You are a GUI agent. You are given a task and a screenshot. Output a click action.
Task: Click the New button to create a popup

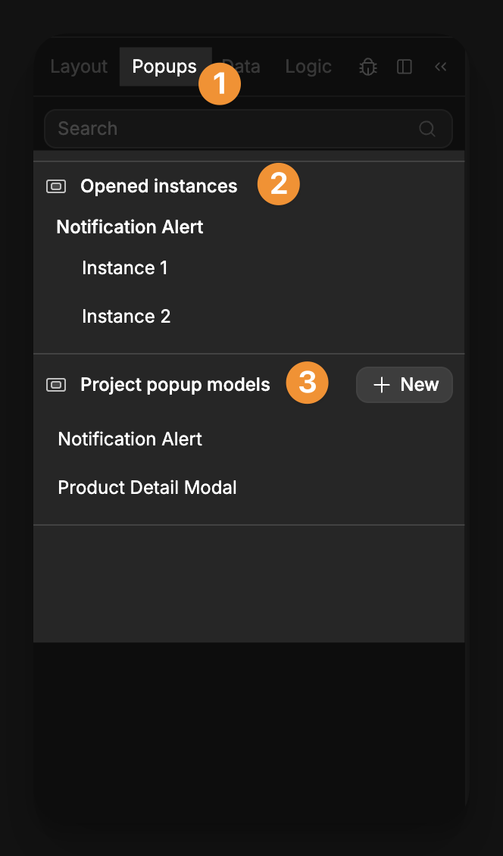click(x=404, y=385)
